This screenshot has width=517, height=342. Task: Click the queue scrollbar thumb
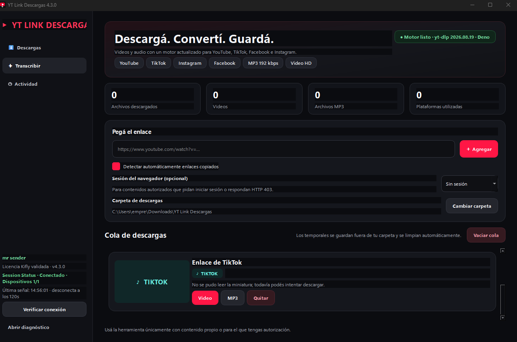click(x=503, y=299)
